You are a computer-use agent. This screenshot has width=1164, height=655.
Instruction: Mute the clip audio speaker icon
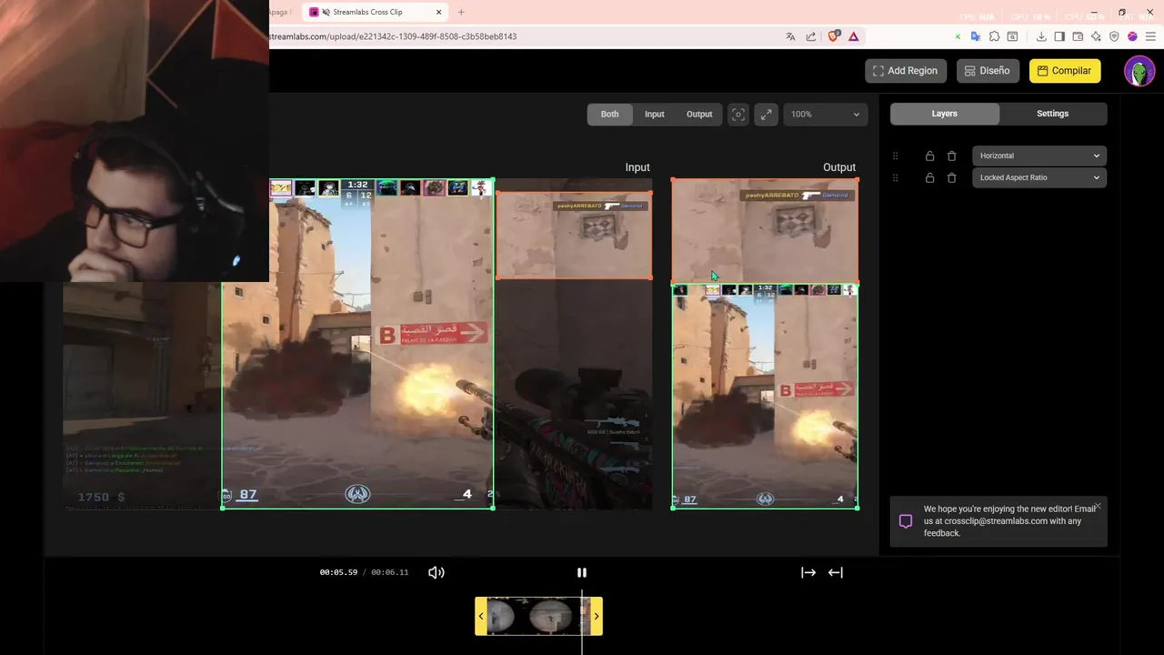pos(436,572)
